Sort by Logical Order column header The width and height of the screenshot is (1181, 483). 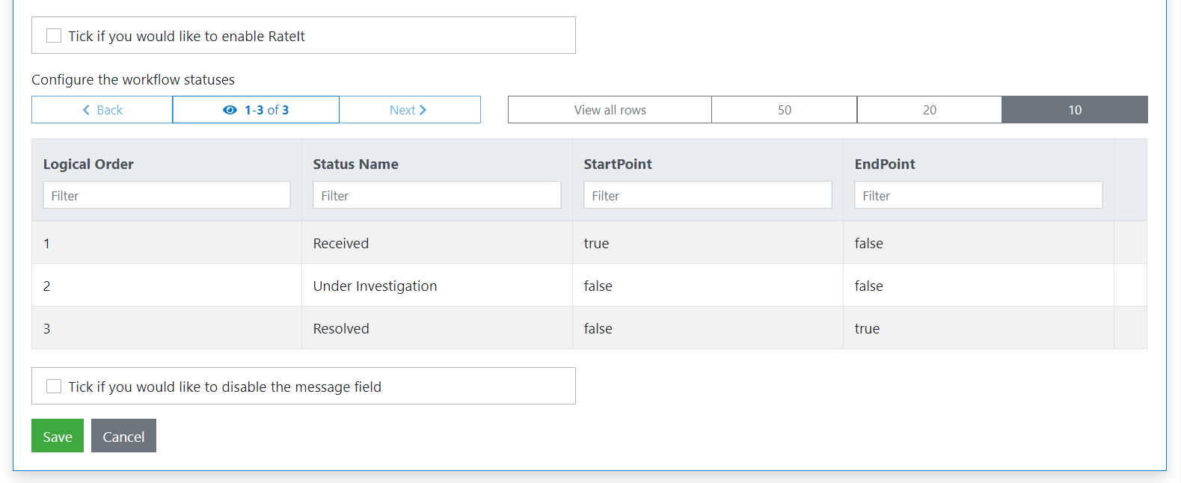tap(88, 164)
